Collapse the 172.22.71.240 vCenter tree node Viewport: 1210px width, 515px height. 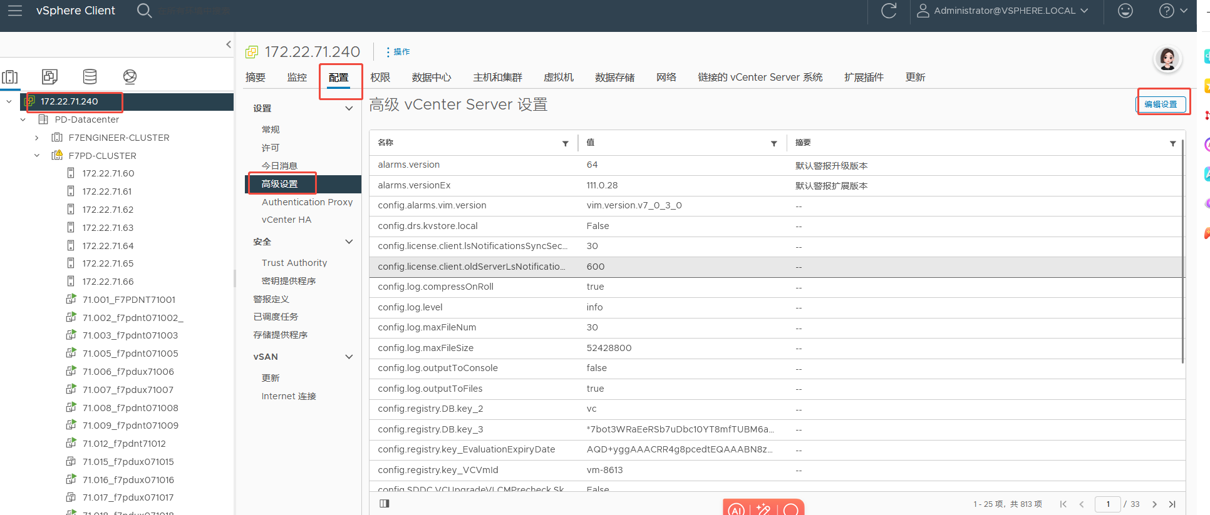[9, 101]
